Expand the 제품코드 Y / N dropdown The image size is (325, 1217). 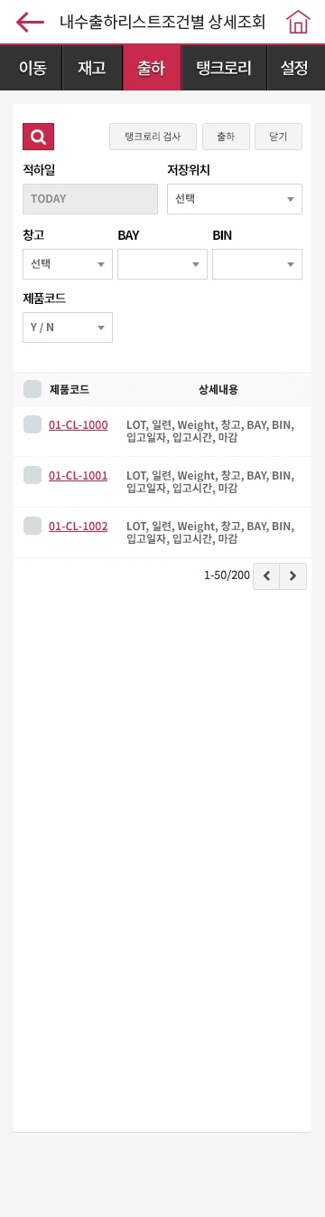coord(68,328)
